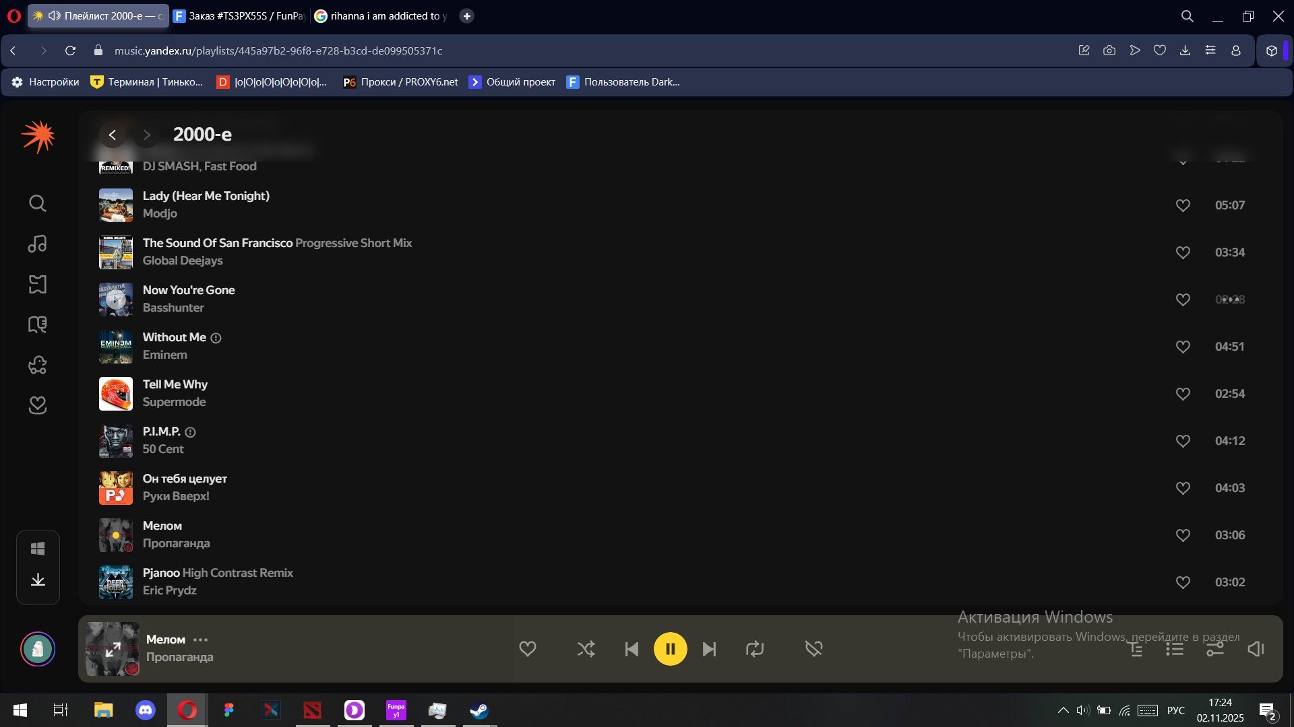This screenshot has height=727, width=1294.
Task: Enable shuffle playback
Action: pyautogui.click(x=586, y=649)
